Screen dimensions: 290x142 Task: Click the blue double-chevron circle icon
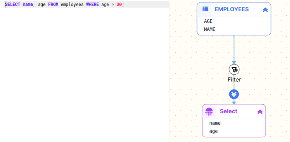point(234,94)
